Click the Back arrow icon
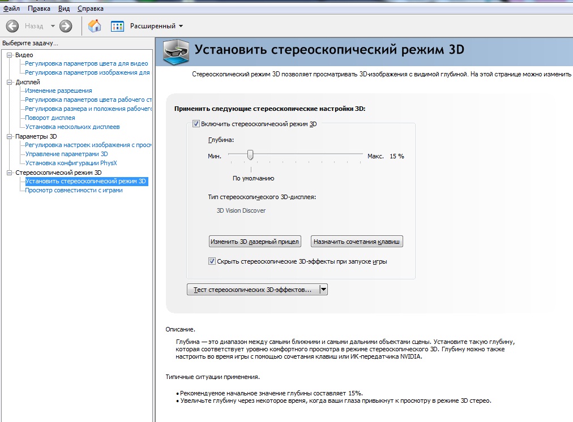Image resolution: width=573 pixels, height=422 pixels. click(12, 26)
